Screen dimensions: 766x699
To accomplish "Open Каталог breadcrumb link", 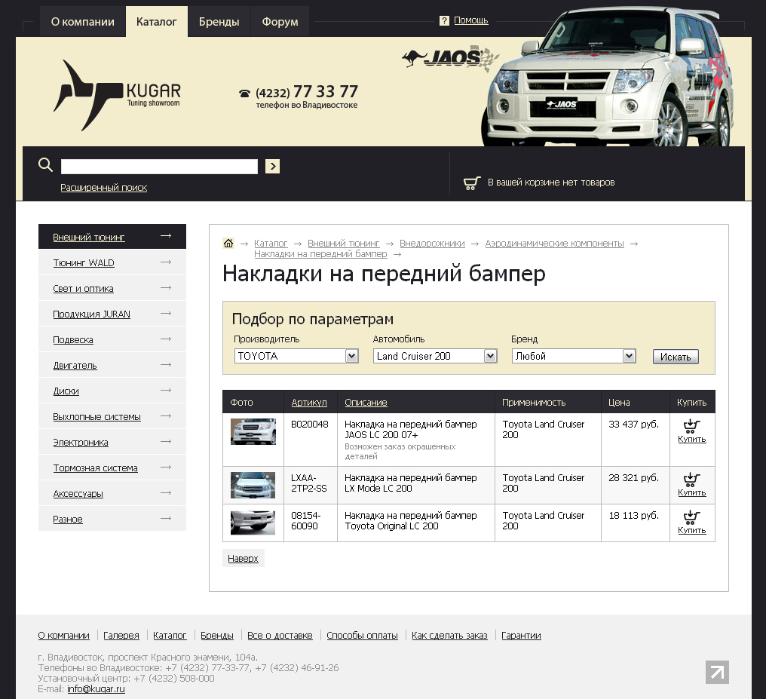I will click(x=271, y=244).
